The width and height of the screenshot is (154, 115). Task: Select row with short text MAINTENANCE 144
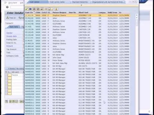pyautogui.click(x=77, y=46)
